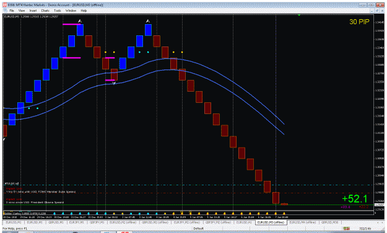Switch to the GBPJPY,M1 chart tab
The height and width of the screenshot is (233, 387).
click(97, 222)
